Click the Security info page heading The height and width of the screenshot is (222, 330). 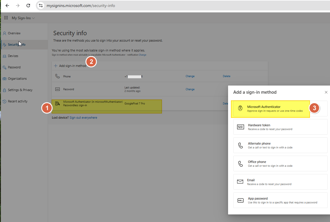pos(70,33)
